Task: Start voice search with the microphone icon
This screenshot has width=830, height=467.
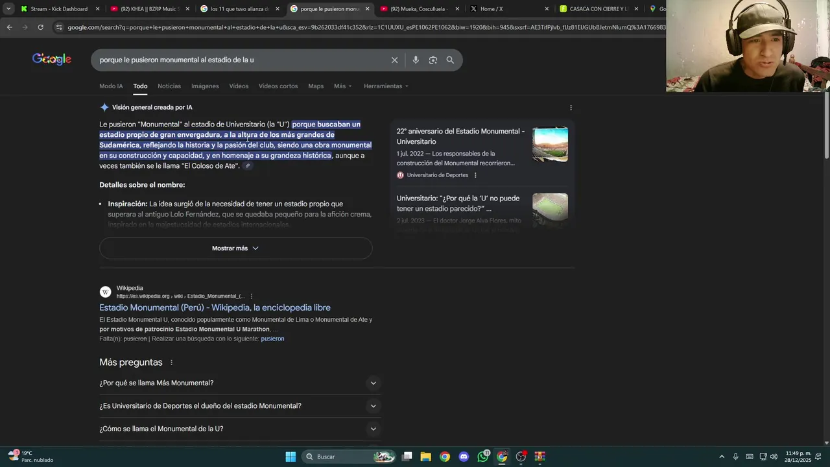Action: (416, 60)
